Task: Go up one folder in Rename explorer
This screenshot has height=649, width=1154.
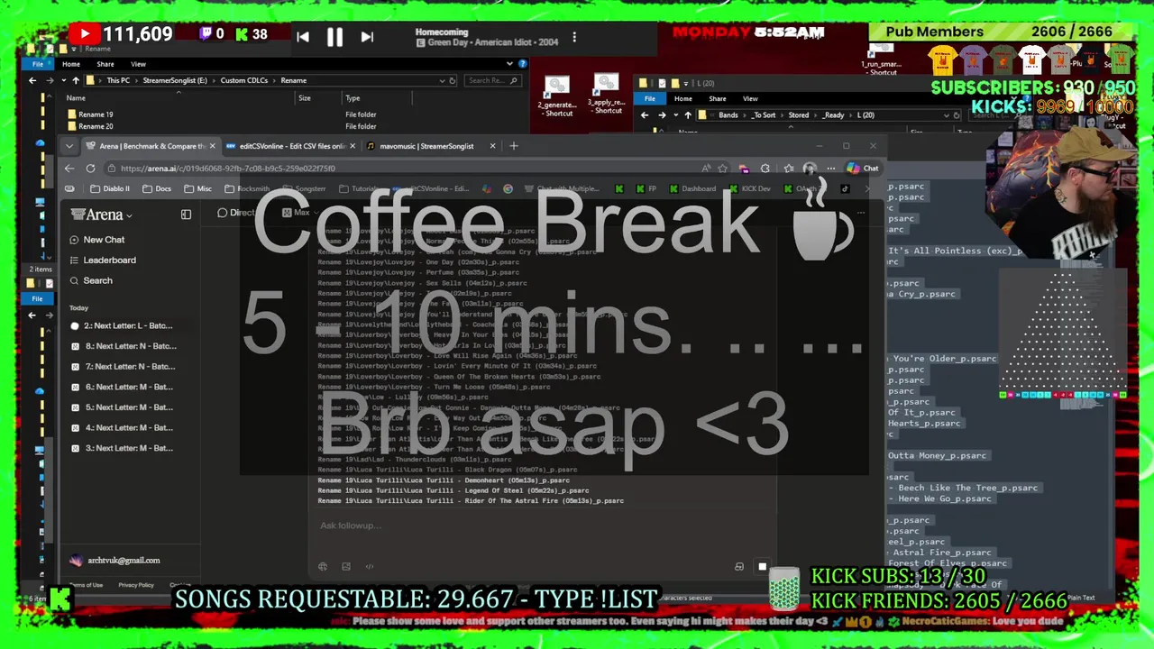Action: 76,80
